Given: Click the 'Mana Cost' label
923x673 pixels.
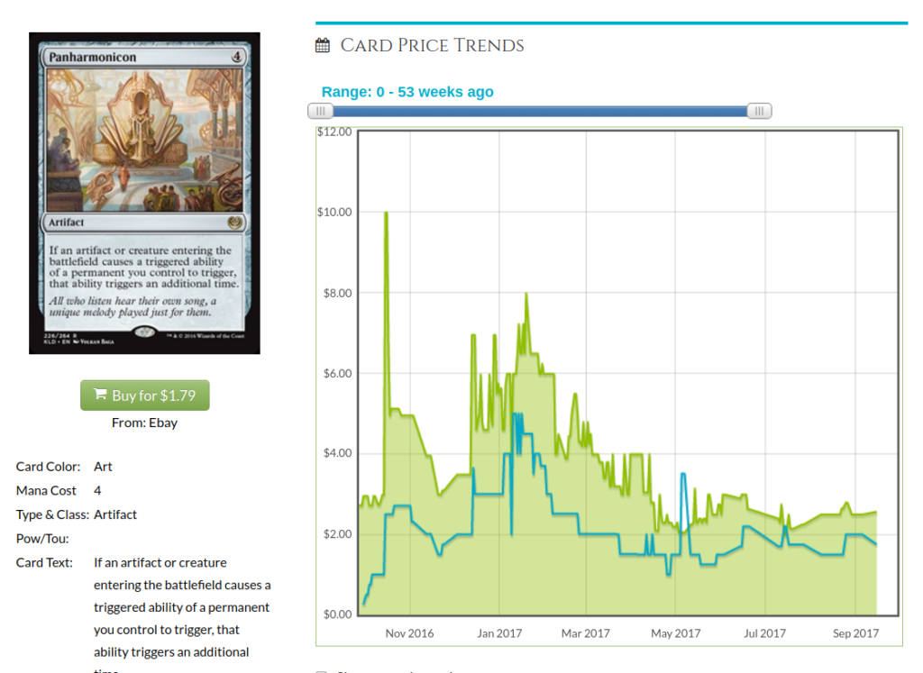Looking at the screenshot, I should (46, 491).
